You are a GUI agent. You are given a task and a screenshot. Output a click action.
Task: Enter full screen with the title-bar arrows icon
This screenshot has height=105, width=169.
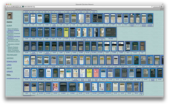[162, 4]
